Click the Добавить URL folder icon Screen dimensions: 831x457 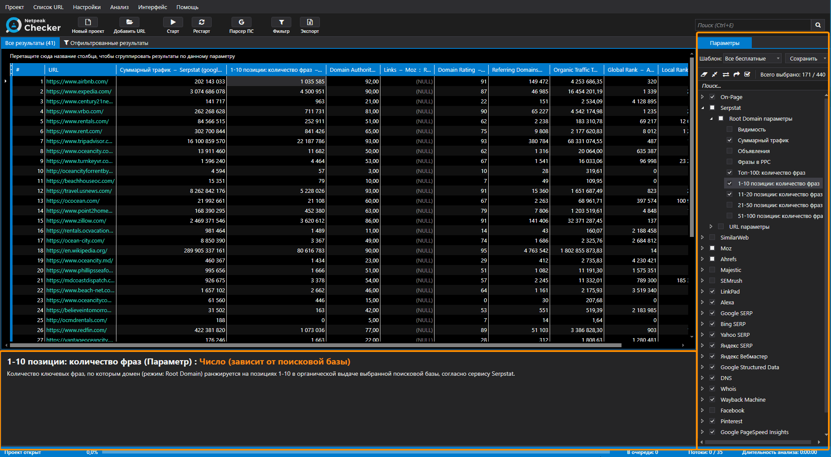[x=129, y=22]
